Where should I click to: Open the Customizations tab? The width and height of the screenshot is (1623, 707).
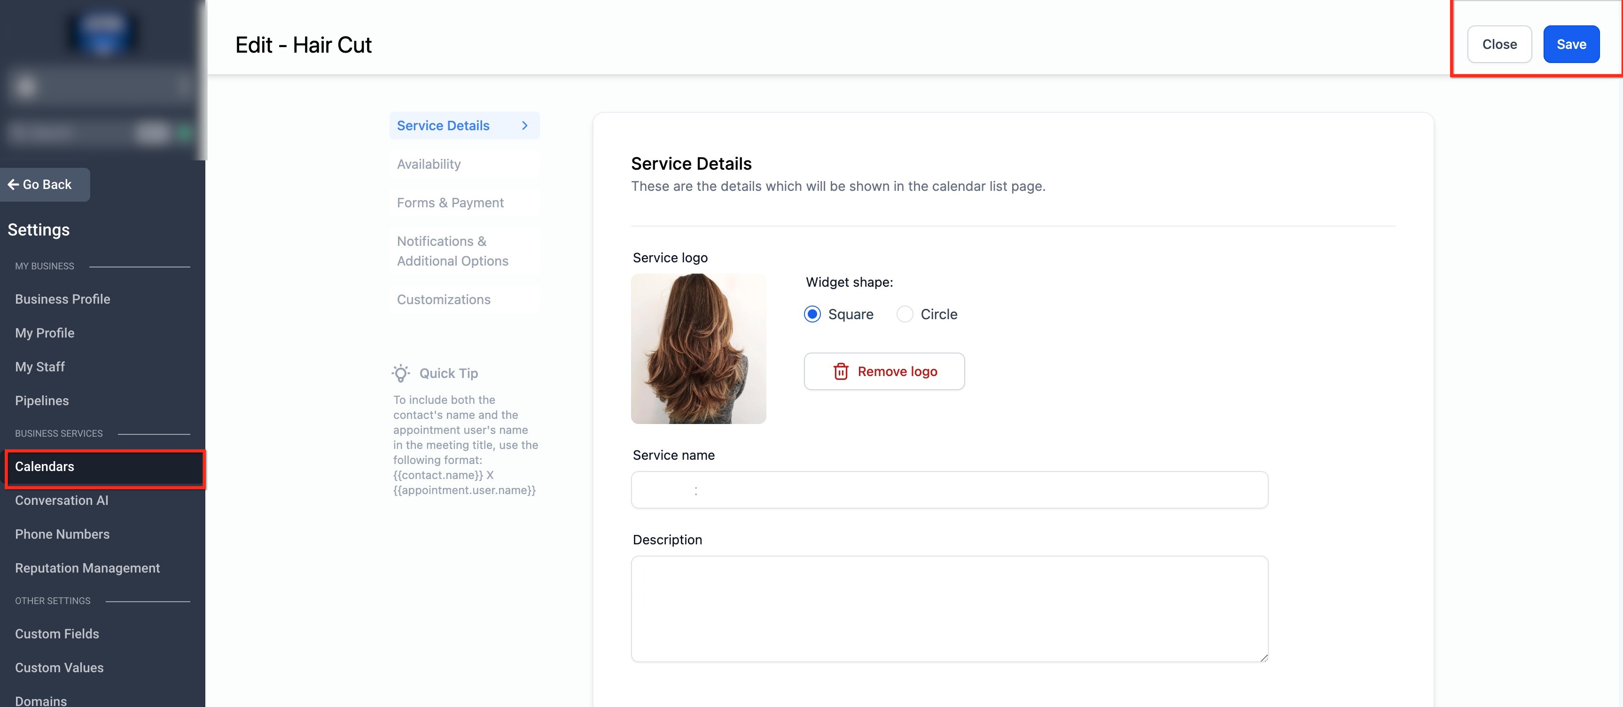[443, 299]
